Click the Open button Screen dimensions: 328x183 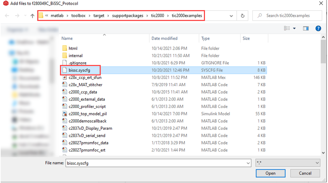click(270, 173)
